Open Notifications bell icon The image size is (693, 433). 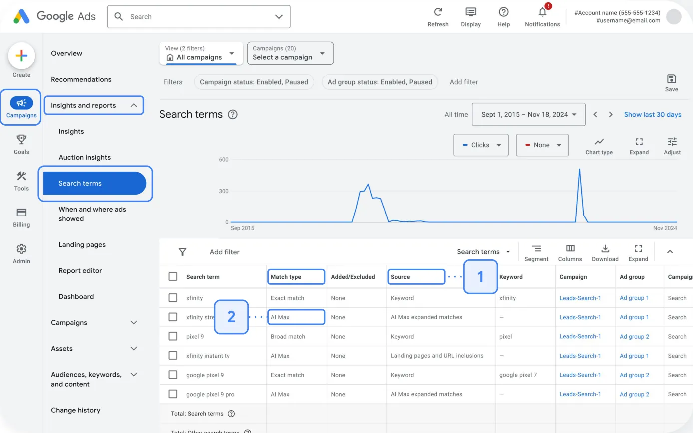coord(542,12)
